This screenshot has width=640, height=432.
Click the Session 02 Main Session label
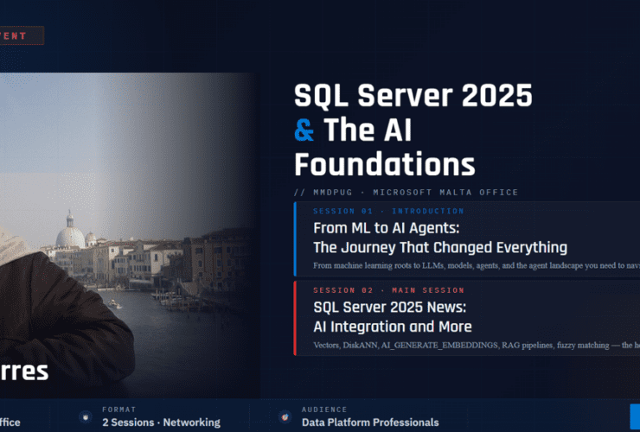tap(388, 290)
